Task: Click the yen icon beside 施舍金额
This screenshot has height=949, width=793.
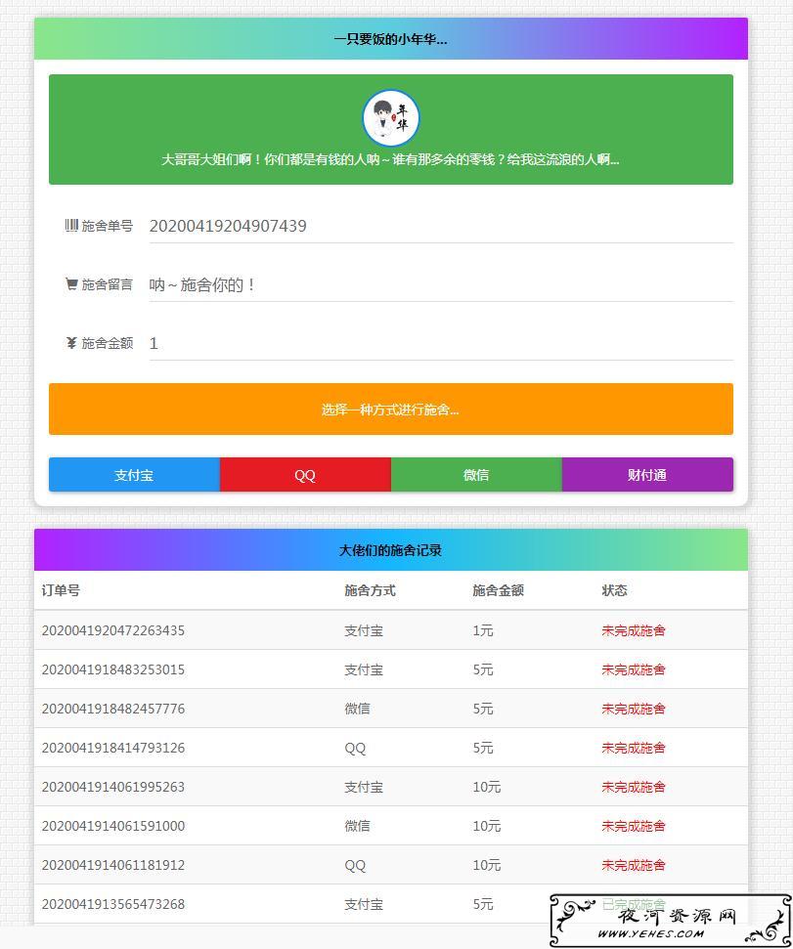Action: 71,343
